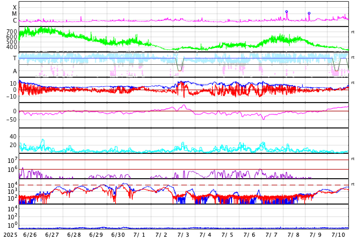Viewport: 358px width, 239px height.
Task: Click the 6/30 date label
Action: pos(118,235)
